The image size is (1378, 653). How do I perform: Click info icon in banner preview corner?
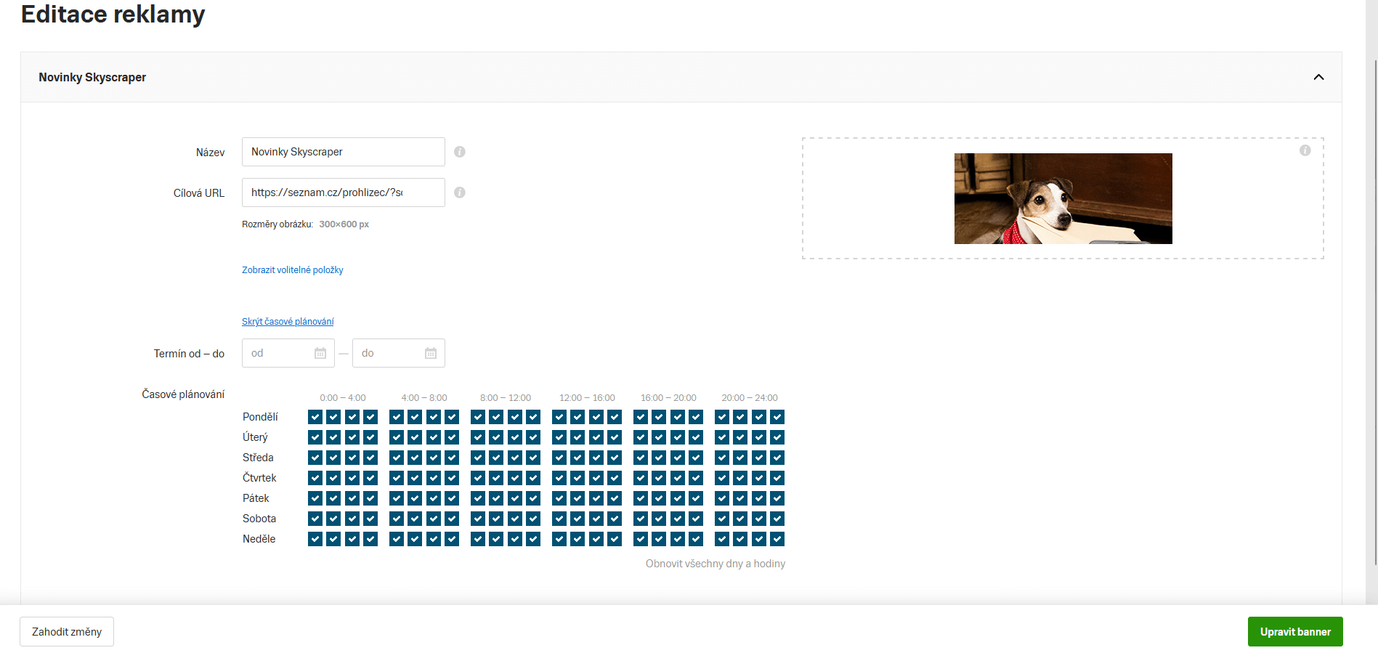click(1305, 150)
